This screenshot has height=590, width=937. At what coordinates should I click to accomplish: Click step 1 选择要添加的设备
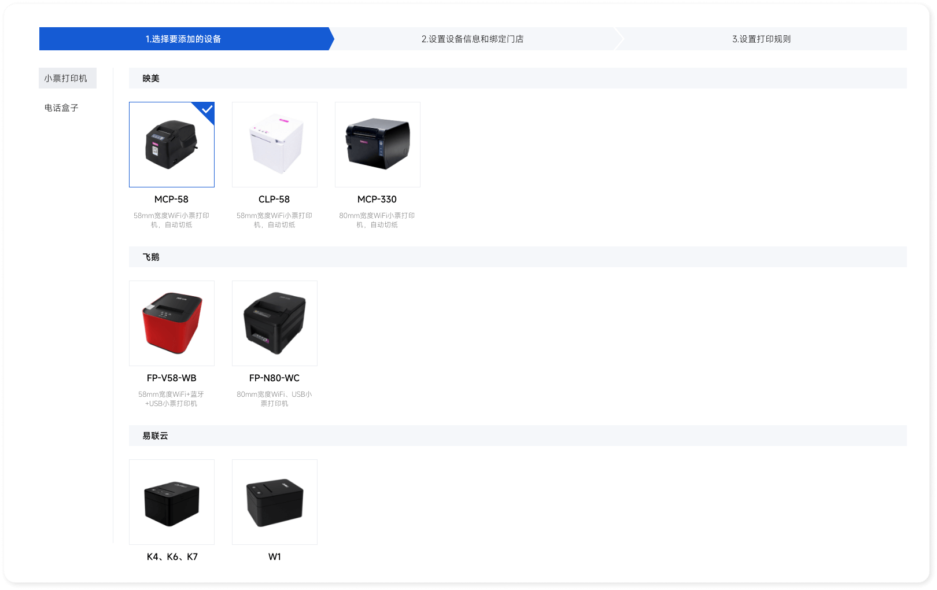coord(183,39)
